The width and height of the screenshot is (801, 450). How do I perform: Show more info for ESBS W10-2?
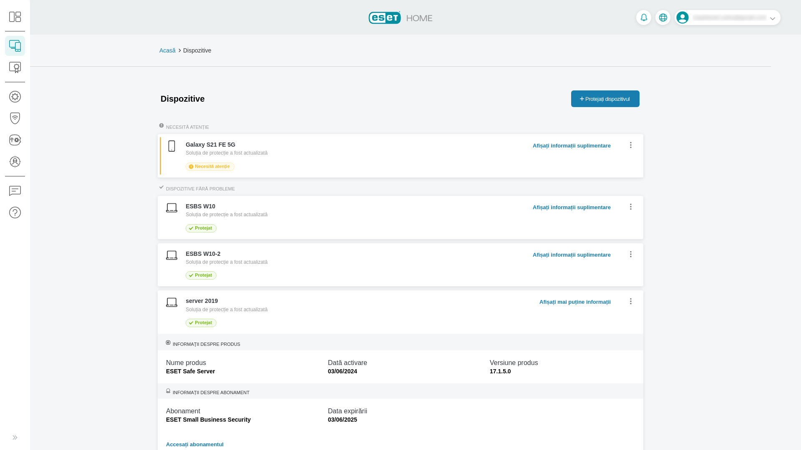[x=572, y=255]
